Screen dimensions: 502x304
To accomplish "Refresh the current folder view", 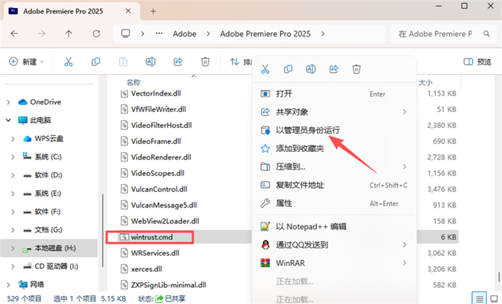I will pos(96,33).
